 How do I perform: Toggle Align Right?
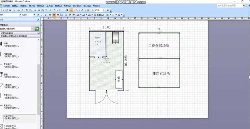[58, 15]
